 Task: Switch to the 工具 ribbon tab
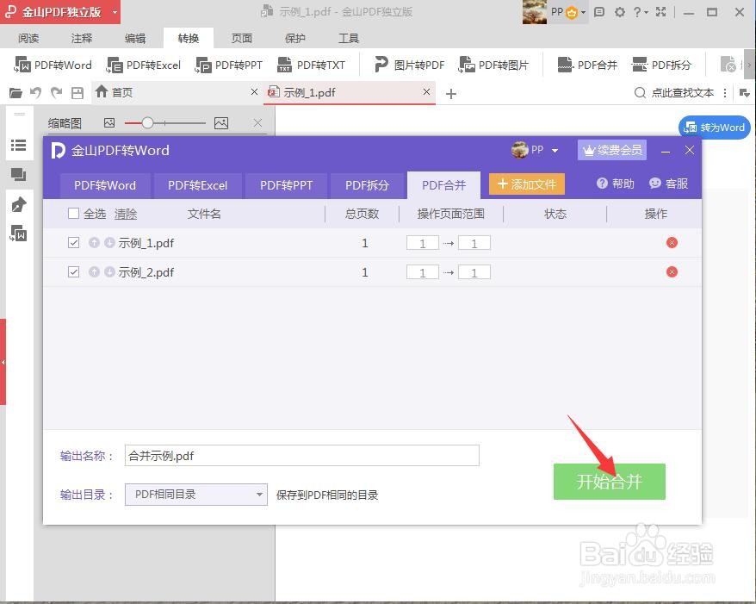(x=349, y=38)
